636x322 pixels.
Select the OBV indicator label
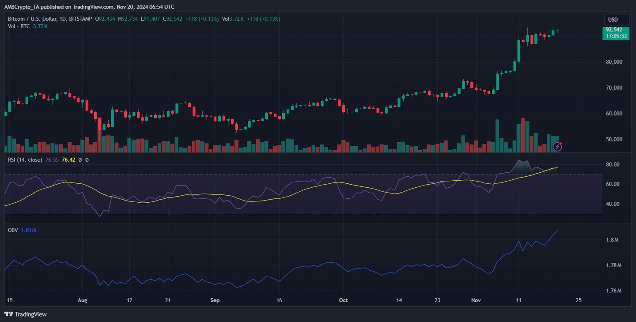13,230
